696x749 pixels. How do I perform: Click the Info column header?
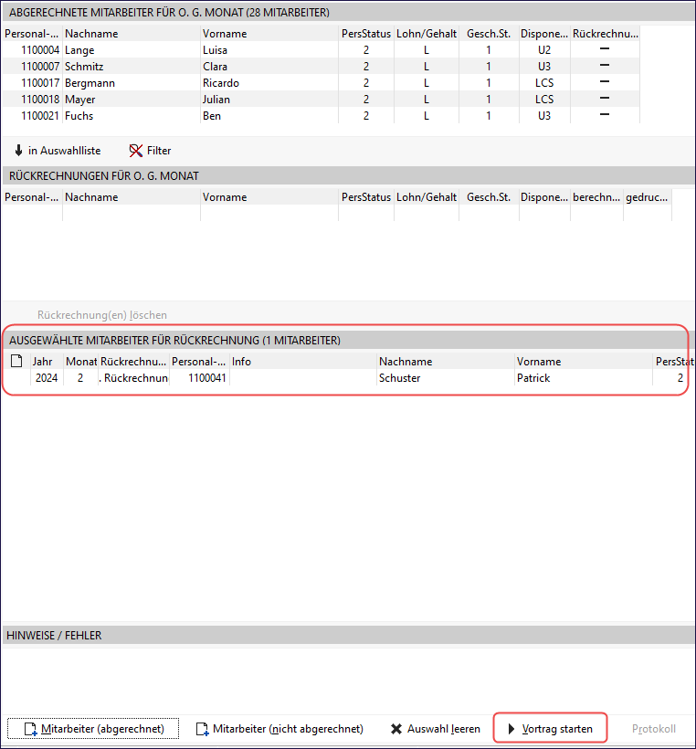point(303,361)
